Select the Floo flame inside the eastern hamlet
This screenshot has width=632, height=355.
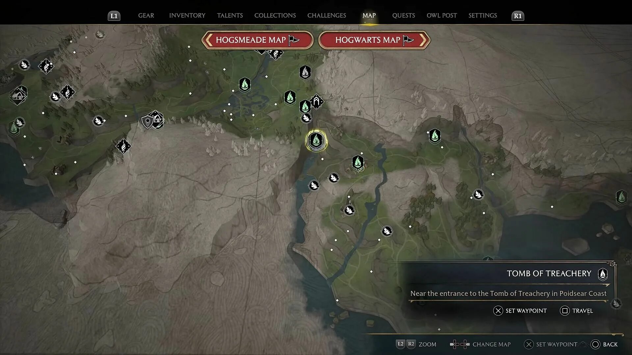click(358, 162)
